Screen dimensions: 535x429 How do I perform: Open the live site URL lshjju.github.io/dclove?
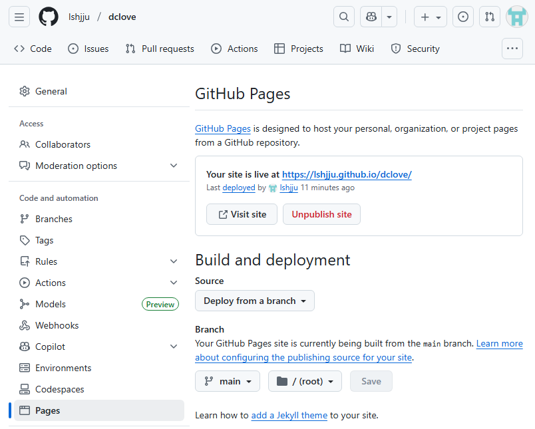tap(347, 175)
